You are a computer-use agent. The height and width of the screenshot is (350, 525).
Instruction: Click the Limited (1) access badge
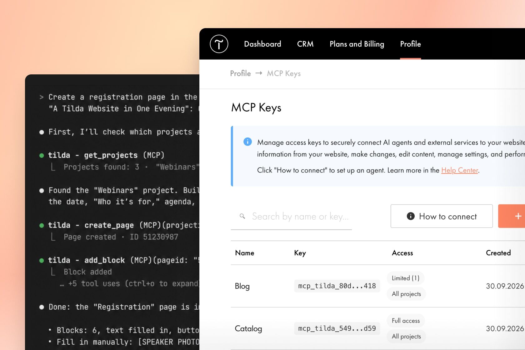click(406, 278)
